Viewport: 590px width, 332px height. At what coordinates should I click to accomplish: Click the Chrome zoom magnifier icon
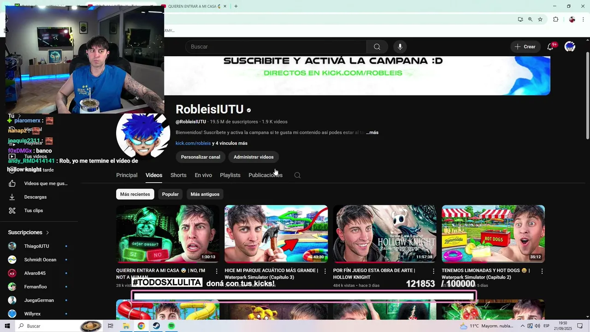coord(530,19)
